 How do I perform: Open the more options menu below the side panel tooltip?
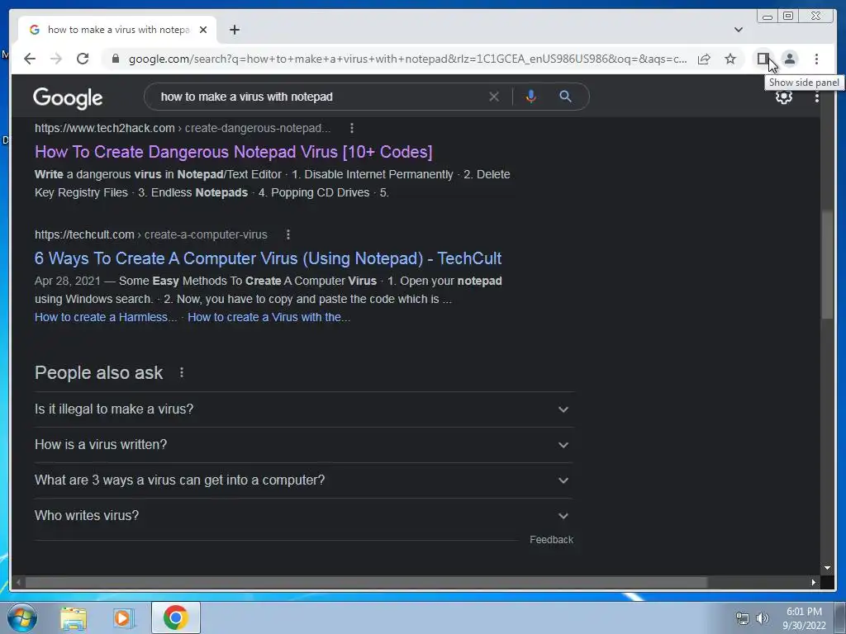point(817,97)
